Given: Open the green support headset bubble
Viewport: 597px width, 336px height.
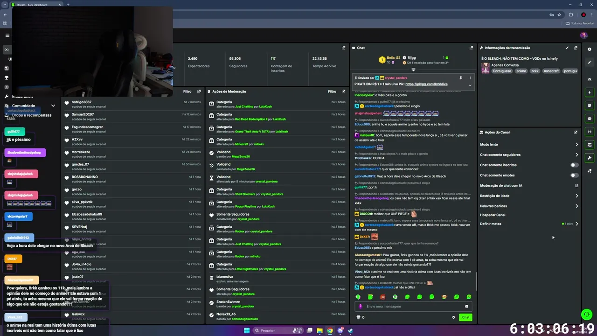Looking at the screenshot, I should click(587, 315).
